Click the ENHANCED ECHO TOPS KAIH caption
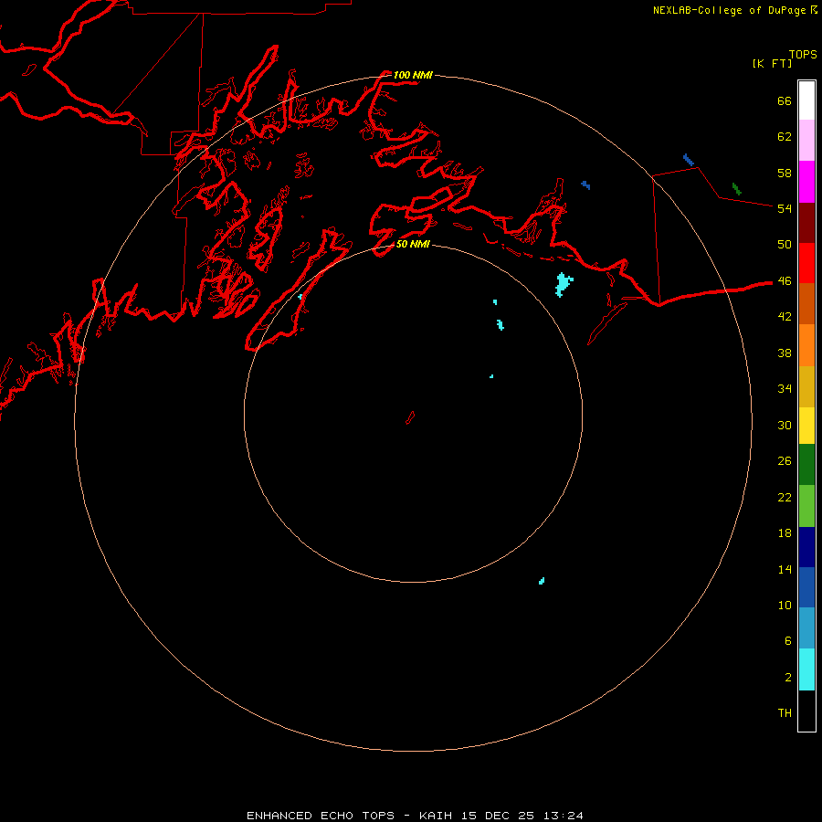Image resolution: width=822 pixels, height=822 pixels. click(x=415, y=816)
